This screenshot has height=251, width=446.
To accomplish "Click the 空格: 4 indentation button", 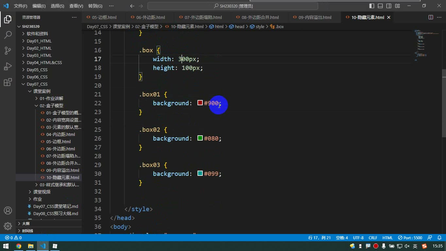I will 342,238.
